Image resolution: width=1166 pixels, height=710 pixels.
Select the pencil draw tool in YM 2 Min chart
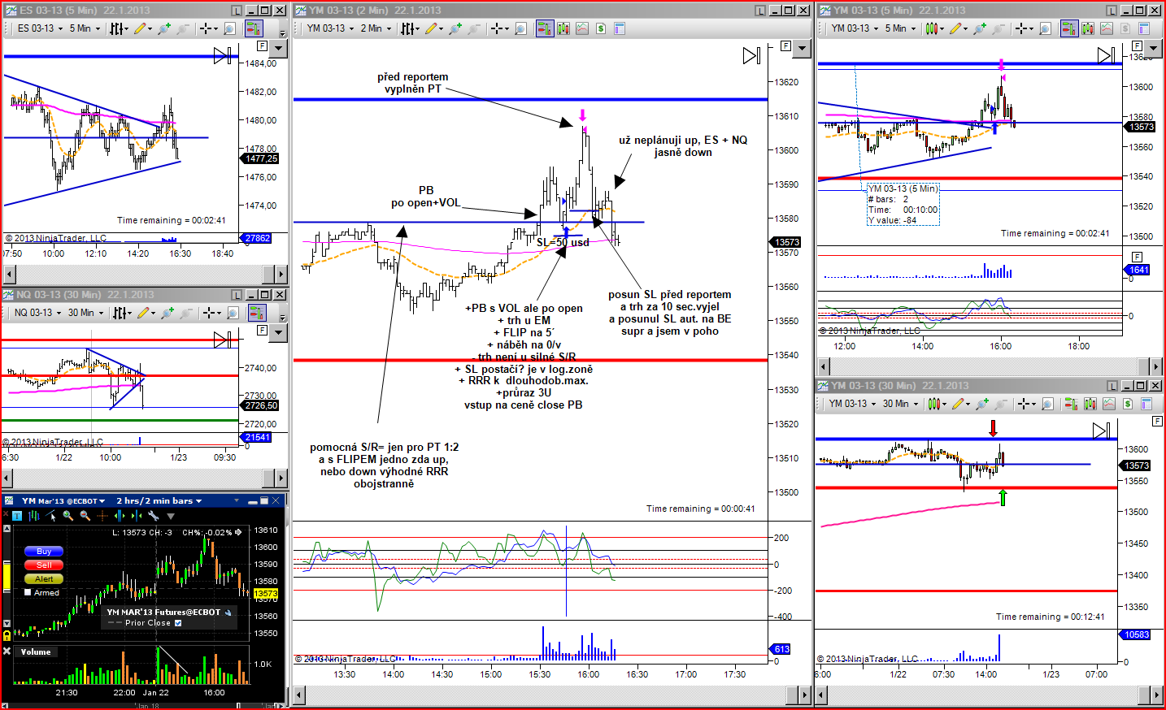coord(432,28)
